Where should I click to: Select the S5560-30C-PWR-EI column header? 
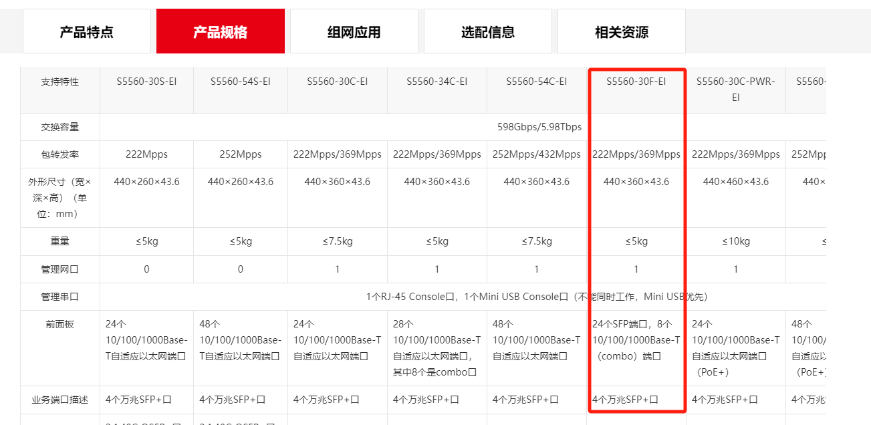pyautogui.click(x=736, y=90)
